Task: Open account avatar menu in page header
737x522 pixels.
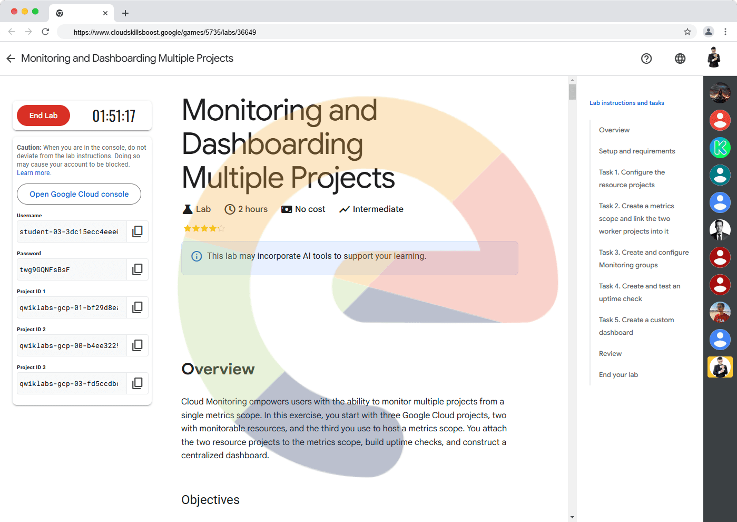Action: click(714, 58)
